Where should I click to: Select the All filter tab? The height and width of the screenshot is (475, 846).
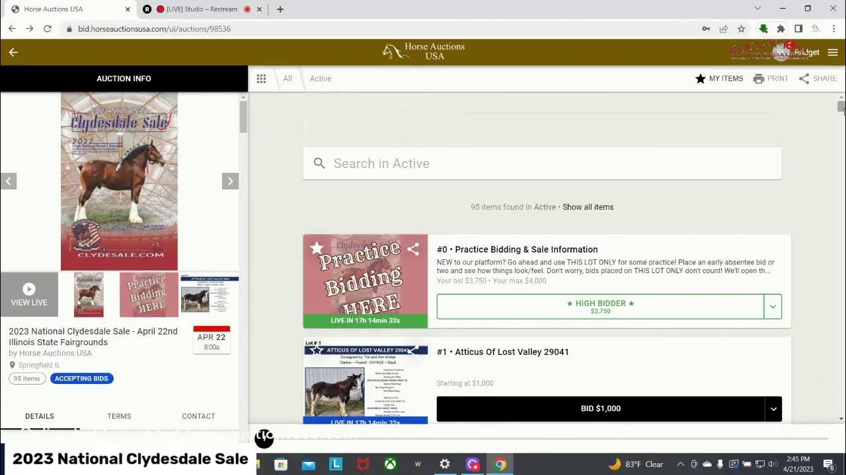(288, 79)
